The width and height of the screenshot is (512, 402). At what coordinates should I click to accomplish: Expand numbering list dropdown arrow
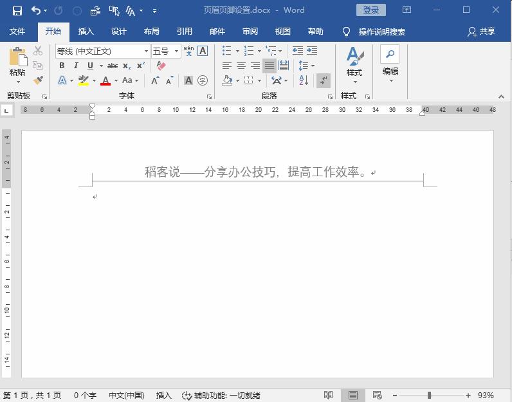pyautogui.click(x=259, y=51)
